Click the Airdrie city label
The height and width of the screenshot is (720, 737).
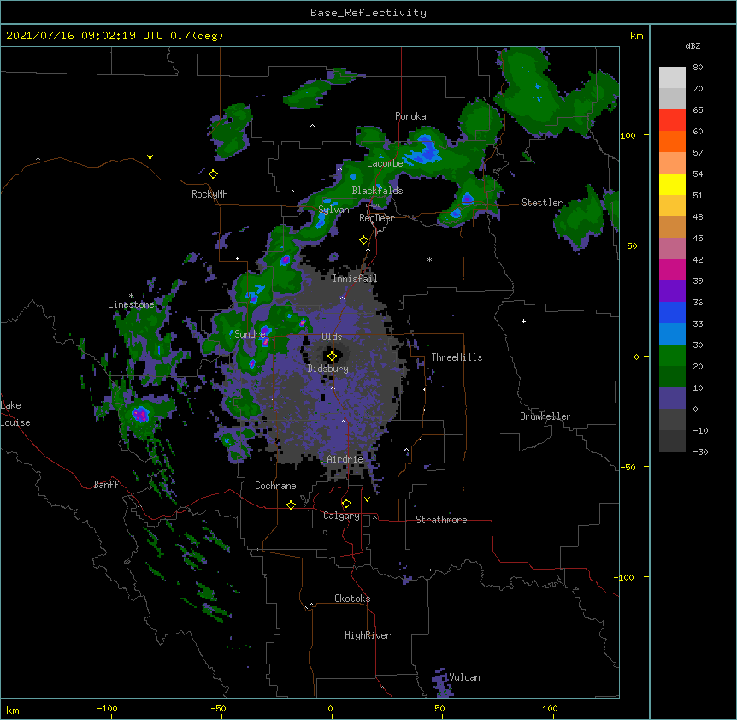click(x=345, y=459)
